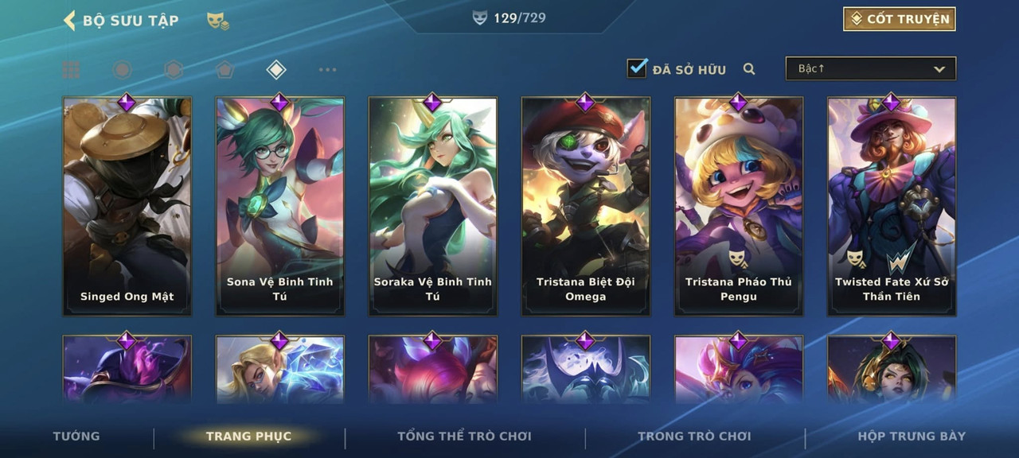Go back using the Bộ Sưu Tập arrow
Screen dimensions: 1019x458
69,20
